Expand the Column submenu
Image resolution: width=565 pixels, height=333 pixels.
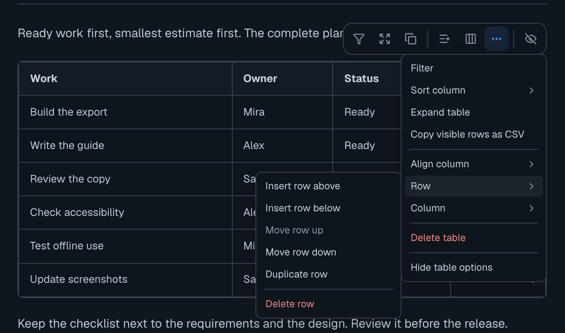coord(474,208)
